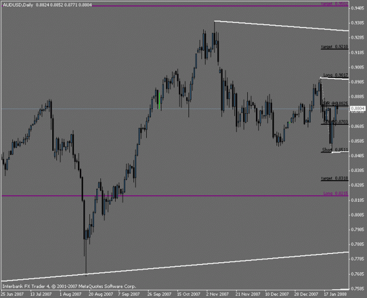Viewport: 367px width, 298px height.
Task: Select the descending white upper trendline
Action: 282,26
